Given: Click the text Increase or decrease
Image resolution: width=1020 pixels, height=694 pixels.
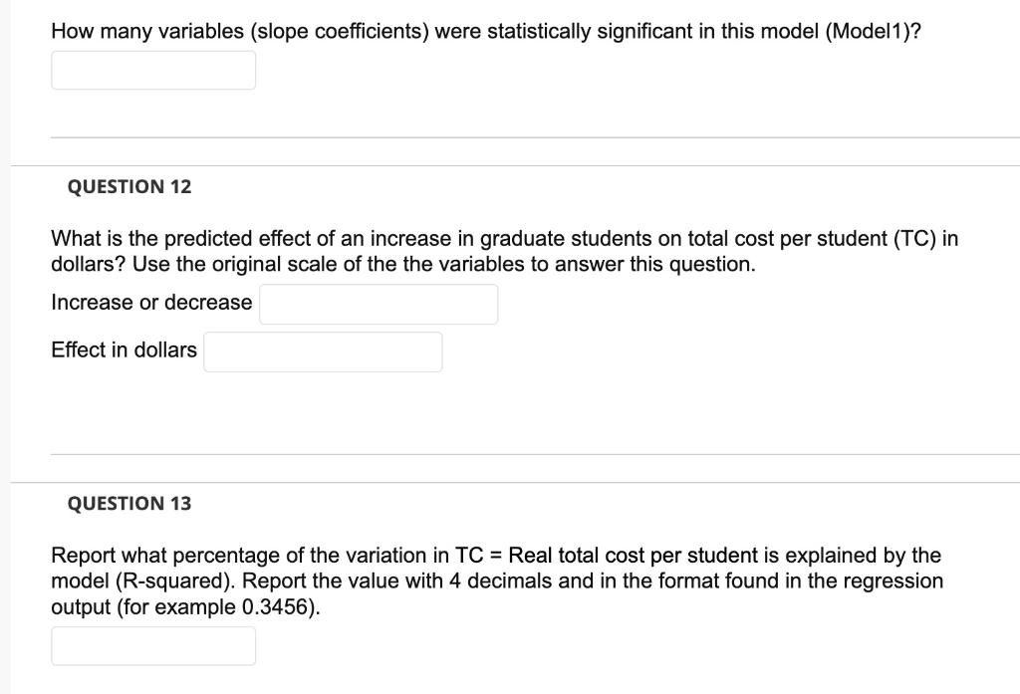Looking at the screenshot, I should point(151,302).
